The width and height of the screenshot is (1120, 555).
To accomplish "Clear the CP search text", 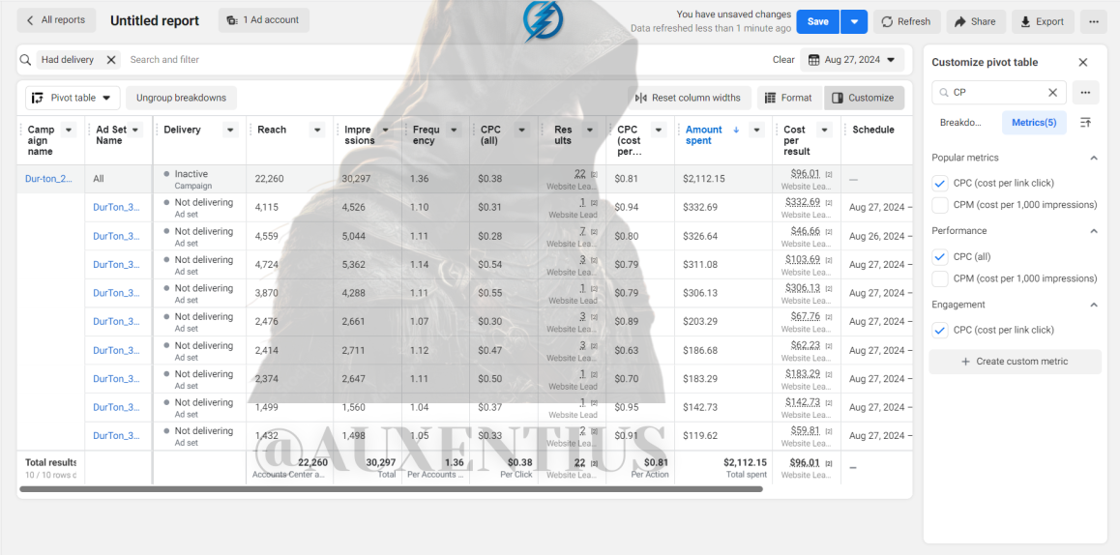I will (x=1052, y=92).
